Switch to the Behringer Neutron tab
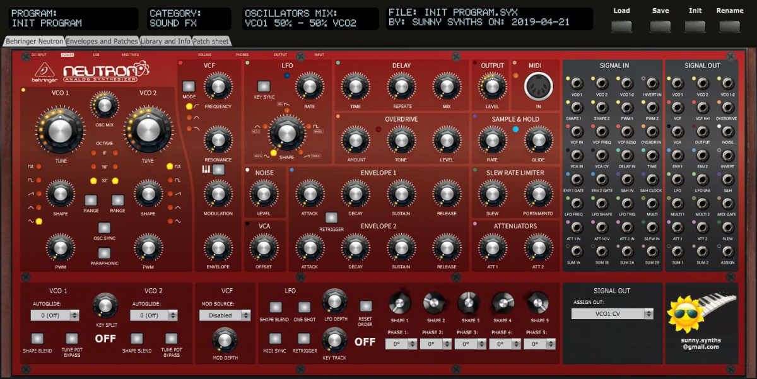Viewport: 757px width, 379px height. pos(34,41)
